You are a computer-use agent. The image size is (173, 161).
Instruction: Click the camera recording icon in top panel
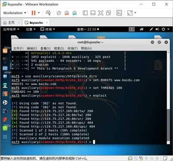point(142,29)
